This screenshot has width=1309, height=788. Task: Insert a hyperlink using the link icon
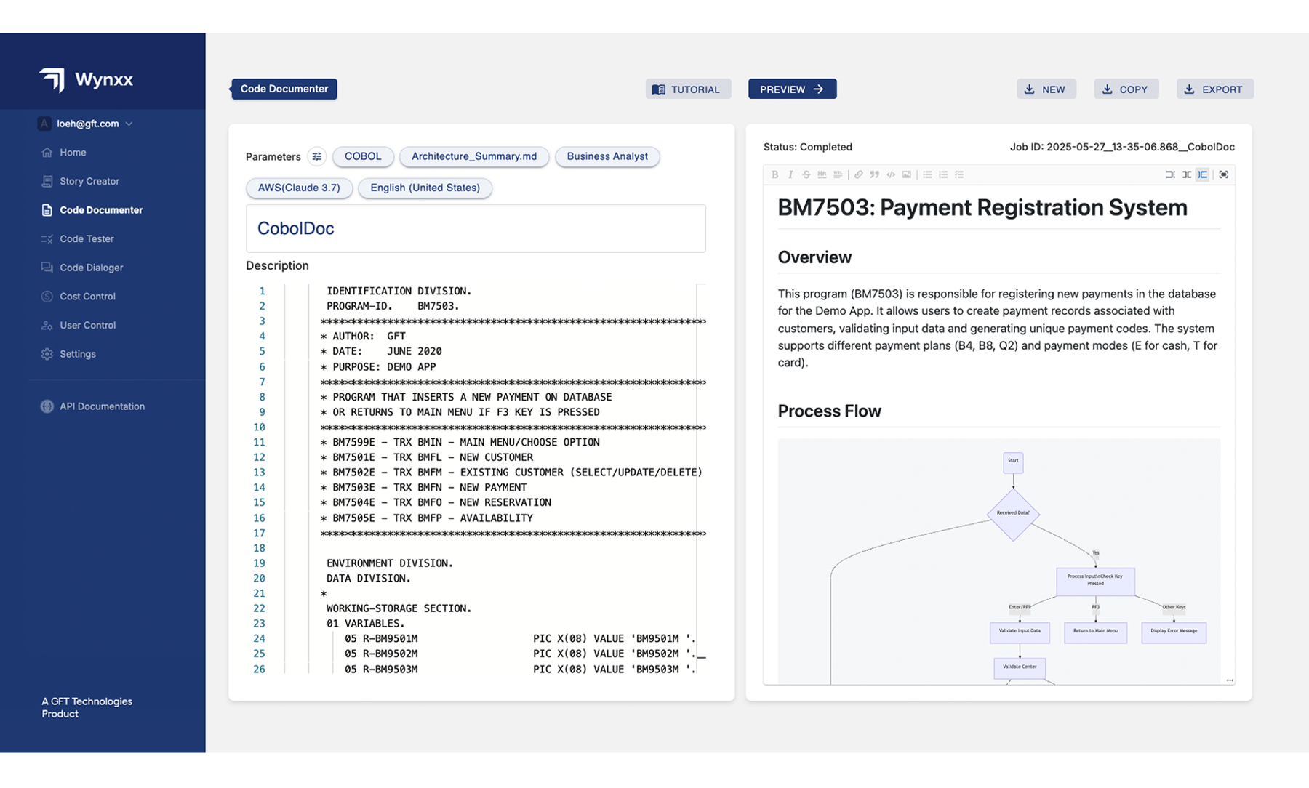[859, 174]
